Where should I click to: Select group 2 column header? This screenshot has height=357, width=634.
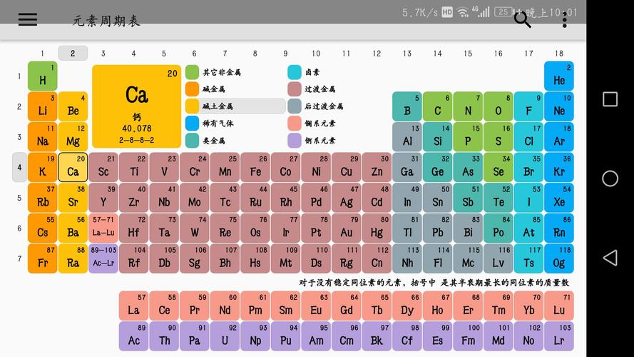pyautogui.click(x=73, y=53)
